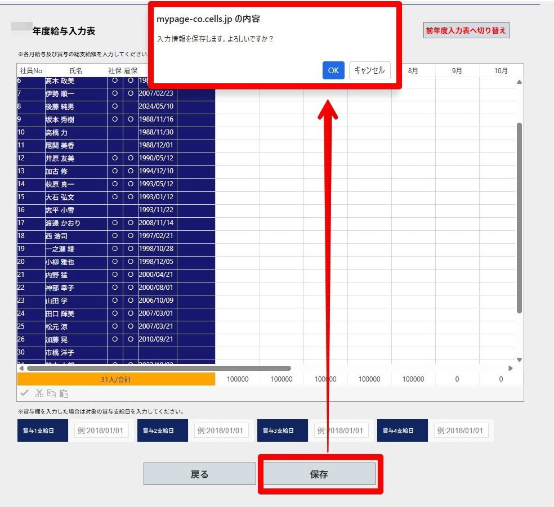Click the 雇保 column header

click(131, 70)
